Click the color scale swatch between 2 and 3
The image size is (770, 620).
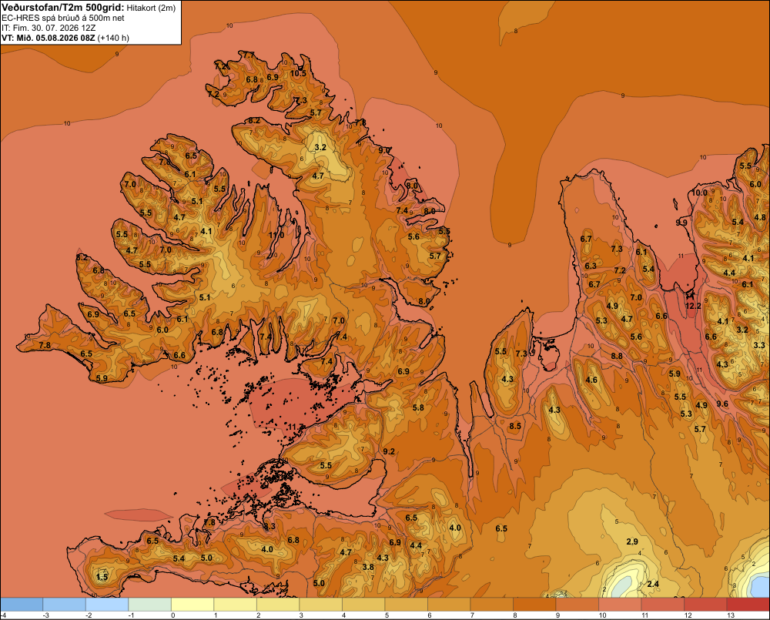pos(278,605)
